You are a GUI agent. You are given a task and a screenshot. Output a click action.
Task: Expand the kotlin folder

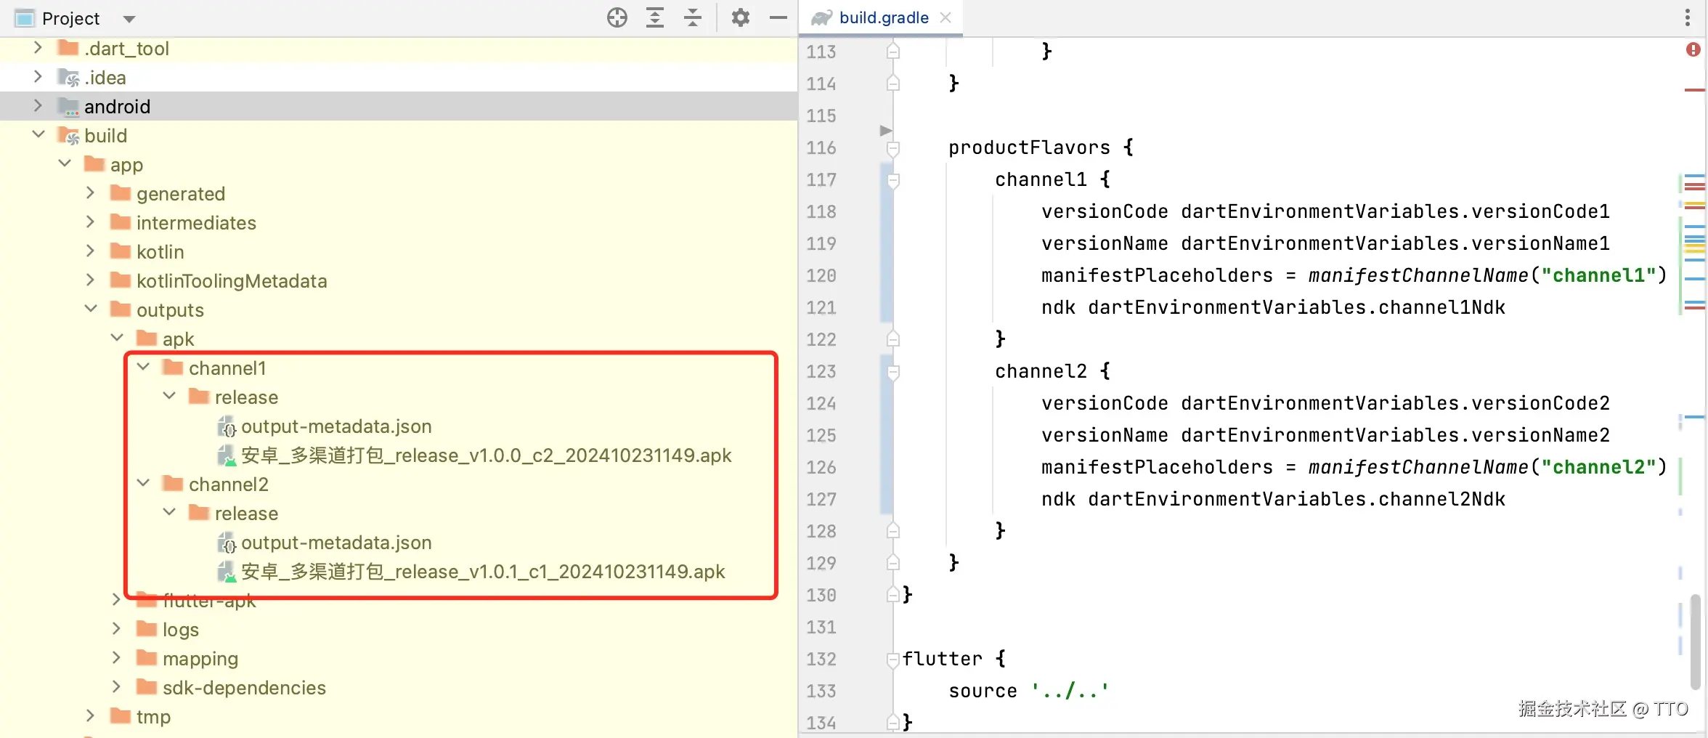[91, 251]
